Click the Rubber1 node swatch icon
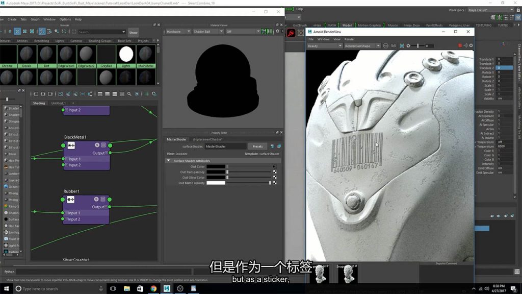 (x=70, y=200)
